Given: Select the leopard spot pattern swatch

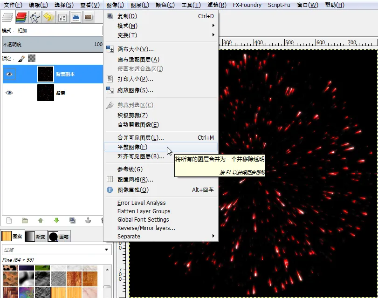Looking at the screenshot, I should [x=10, y=268].
